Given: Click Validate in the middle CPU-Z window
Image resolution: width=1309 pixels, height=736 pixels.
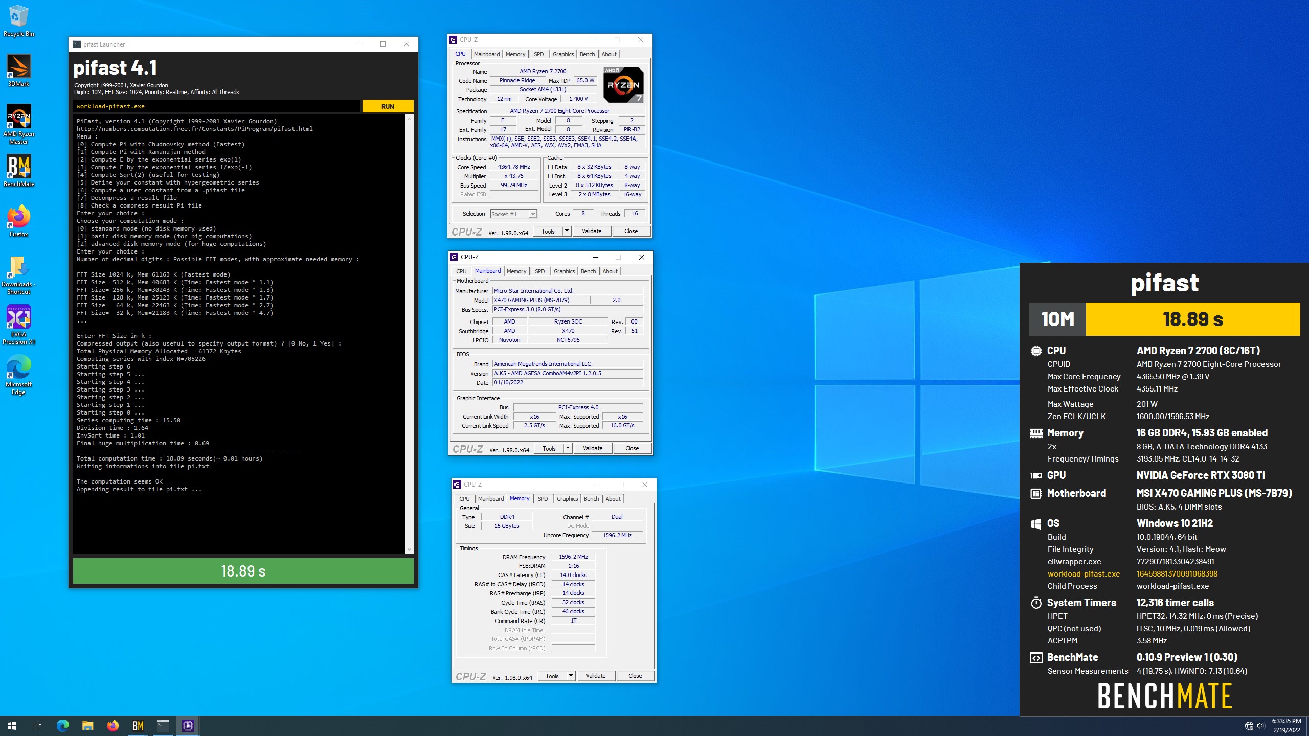Looking at the screenshot, I should [593, 448].
